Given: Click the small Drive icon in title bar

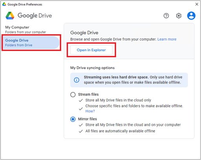Looking at the screenshot, I should pyautogui.click(x=4, y=4).
